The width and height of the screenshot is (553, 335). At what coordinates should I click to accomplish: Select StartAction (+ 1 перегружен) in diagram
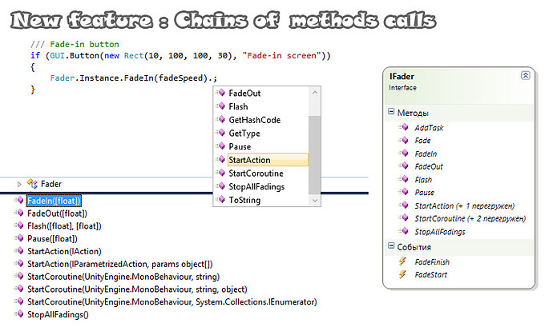click(465, 206)
